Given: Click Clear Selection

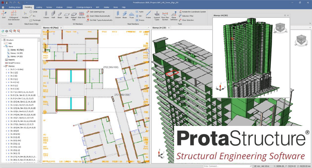Looking at the screenshot, I should coord(186,20).
